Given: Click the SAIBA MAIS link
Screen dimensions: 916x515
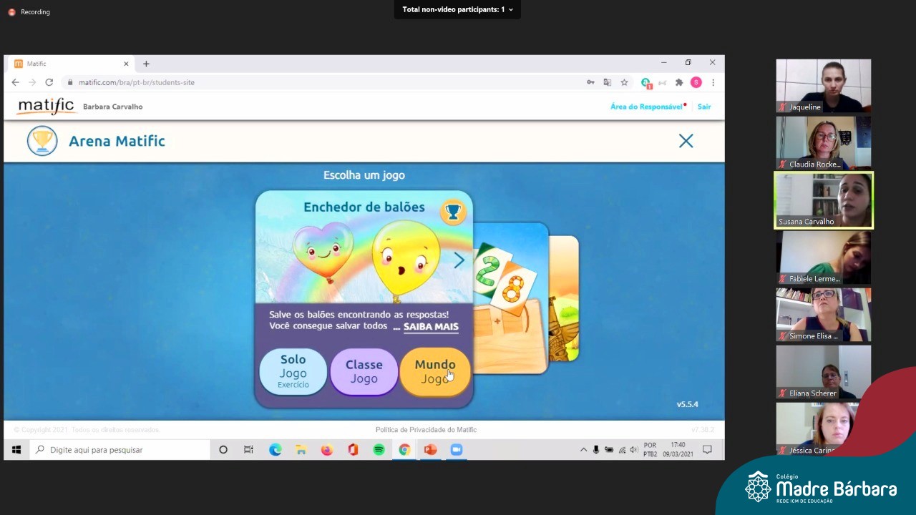Looking at the screenshot, I should click(431, 327).
